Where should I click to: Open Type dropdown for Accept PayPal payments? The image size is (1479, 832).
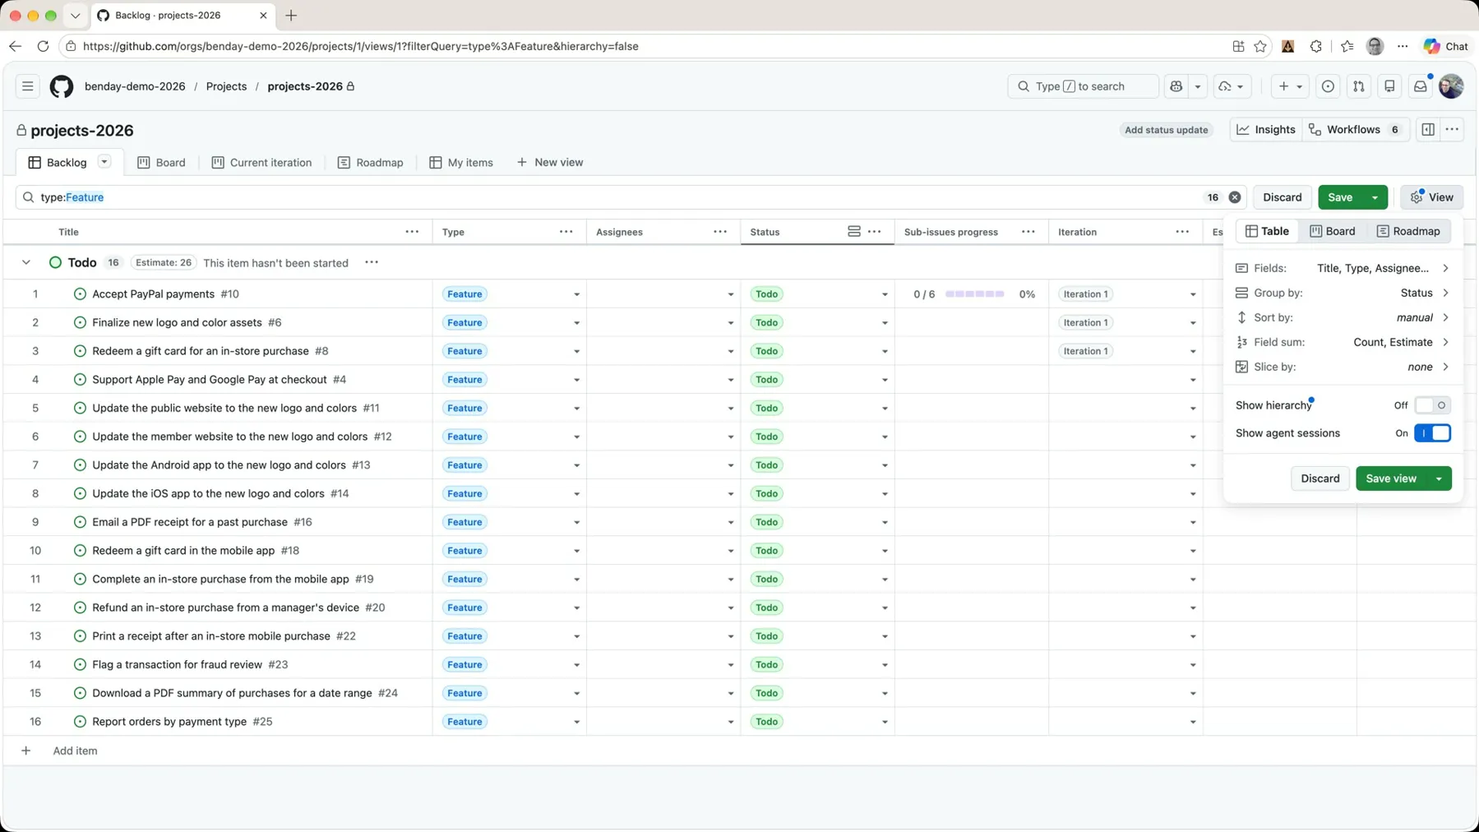point(576,294)
